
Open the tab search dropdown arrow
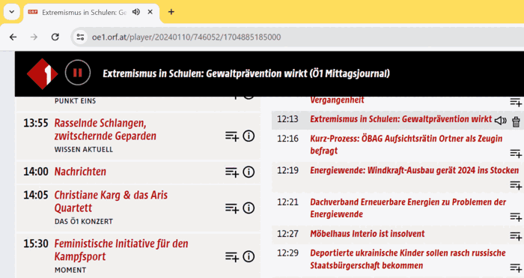click(12, 12)
